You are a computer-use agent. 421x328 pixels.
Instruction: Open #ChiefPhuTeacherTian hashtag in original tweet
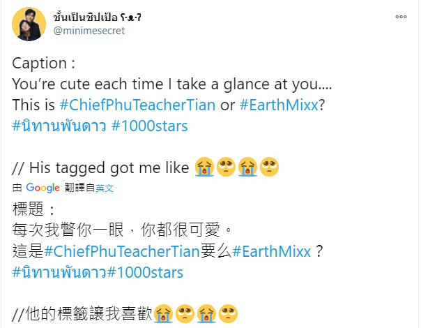(x=137, y=105)
